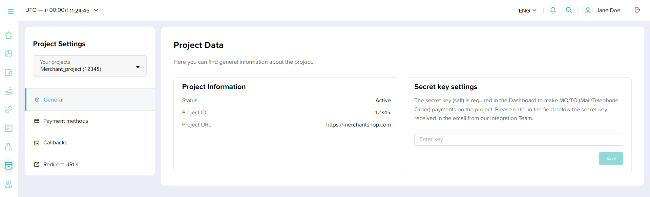Open the Redirect URLs section
Image resolution: width=650 pixels, height=197 pixels.
pyautogui.click(x=61, y=165)
